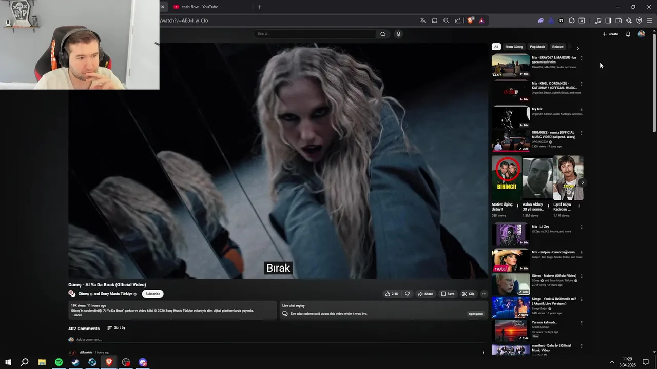Viewport: 657px width, 369px height.
Task: Open the Eşref Rüya Kadrosu short
Action: pos(568,178)
